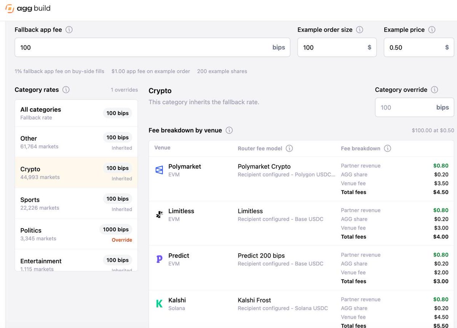The width and height of the screenshot is (457, 328).
Task: Click the Limitless venue logo
Action: (x=159, y=215)
